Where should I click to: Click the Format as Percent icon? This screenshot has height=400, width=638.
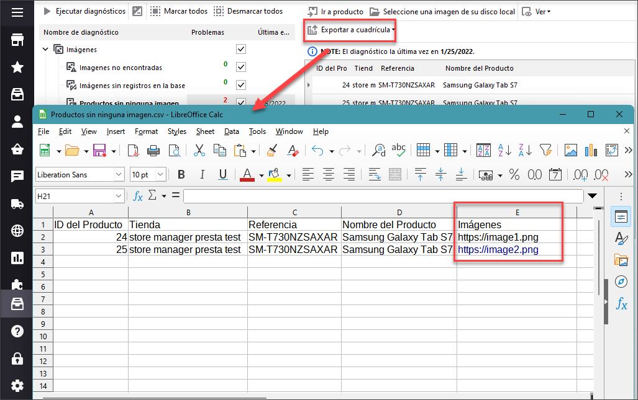tap(514, 175)
